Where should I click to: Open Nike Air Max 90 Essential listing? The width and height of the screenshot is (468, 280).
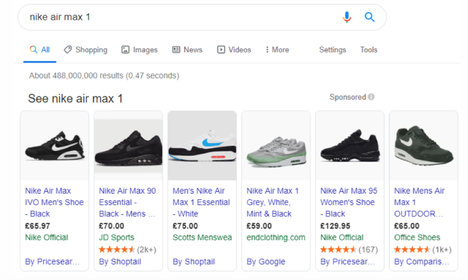click(127, 202)
